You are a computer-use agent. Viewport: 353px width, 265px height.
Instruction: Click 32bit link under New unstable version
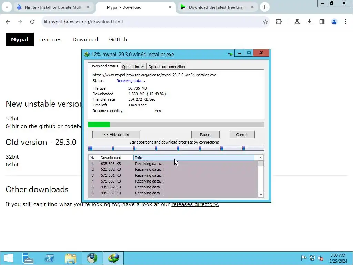(12, 119)
